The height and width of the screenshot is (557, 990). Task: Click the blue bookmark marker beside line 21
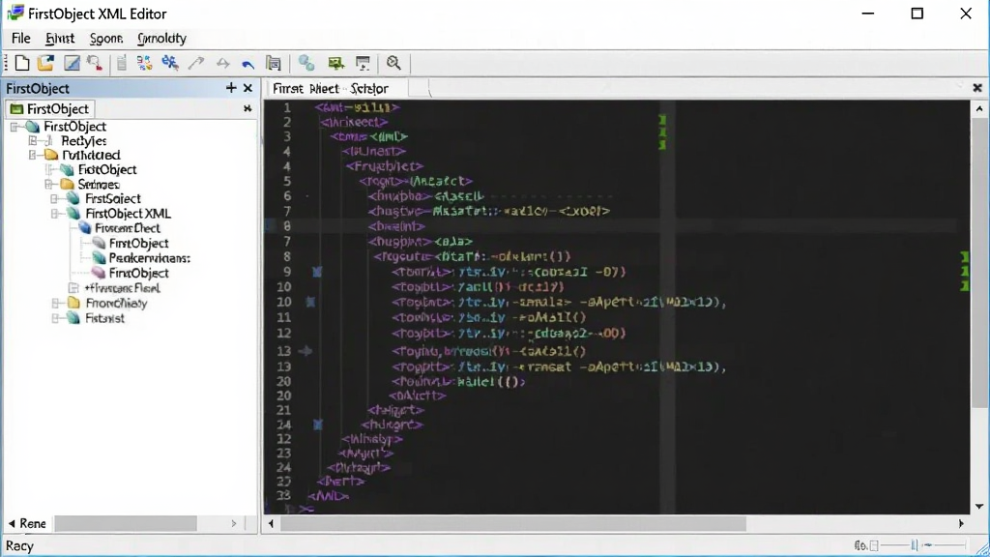click(x=317, y=425)
